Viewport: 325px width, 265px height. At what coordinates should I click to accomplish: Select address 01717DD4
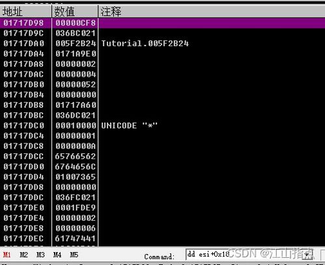click(23, 177)
